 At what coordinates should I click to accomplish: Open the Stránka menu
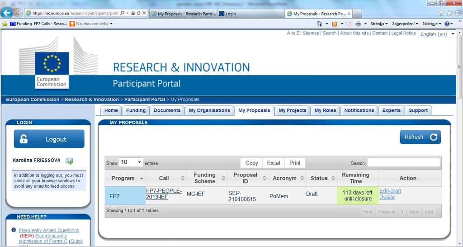point(379,24)
